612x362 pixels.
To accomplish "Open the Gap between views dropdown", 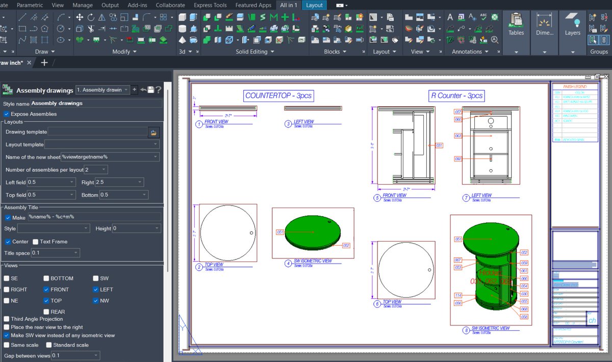I will coord(75,355).
